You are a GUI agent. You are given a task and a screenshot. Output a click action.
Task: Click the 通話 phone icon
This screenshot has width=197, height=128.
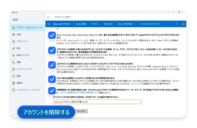coord(14,62)
